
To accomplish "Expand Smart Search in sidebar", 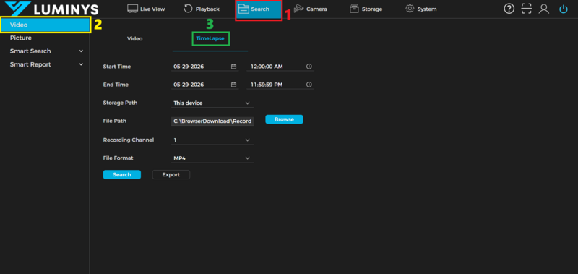I will (x=46, y=51).
